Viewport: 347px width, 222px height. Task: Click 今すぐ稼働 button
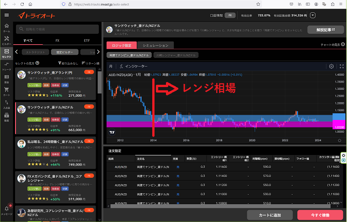point(320,215)
